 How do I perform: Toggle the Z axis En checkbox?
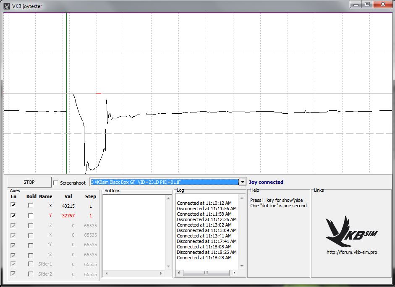[13, 226]
